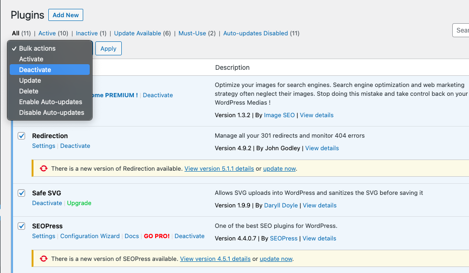Launch SEOPress Configuration Wizard

[x=90, y=236]
